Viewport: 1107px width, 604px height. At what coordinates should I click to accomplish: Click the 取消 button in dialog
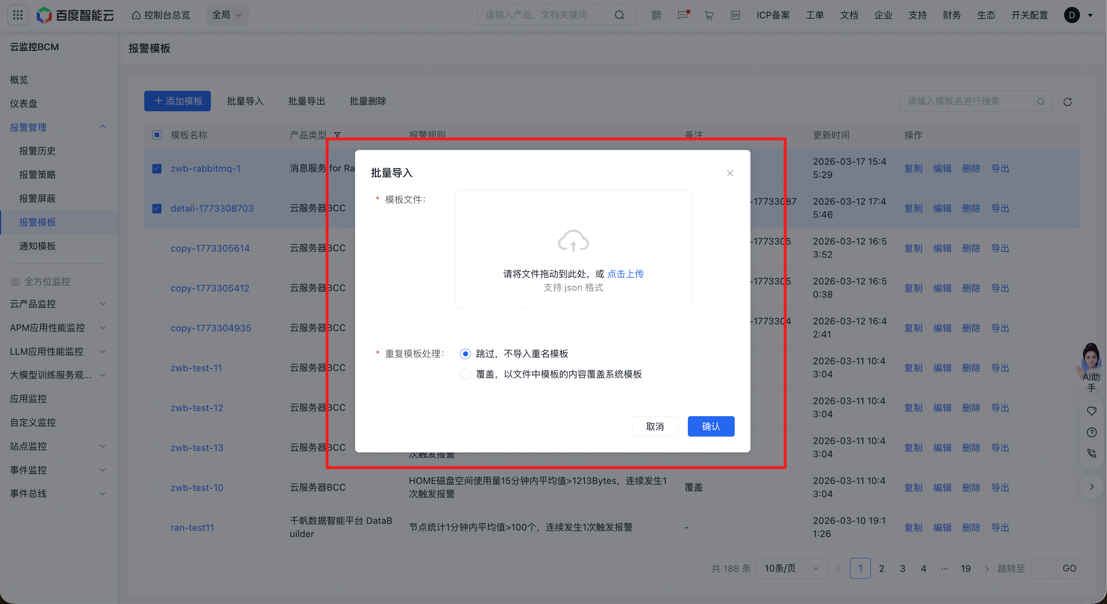655,426
